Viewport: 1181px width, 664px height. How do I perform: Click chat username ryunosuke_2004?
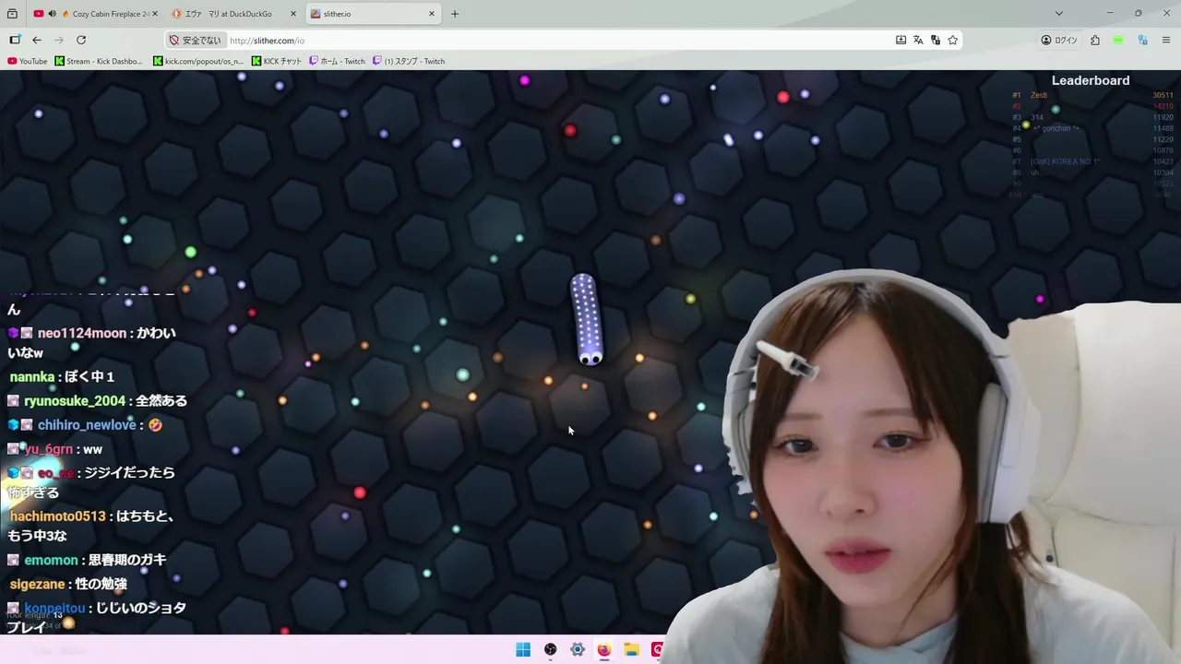[75, 400]
